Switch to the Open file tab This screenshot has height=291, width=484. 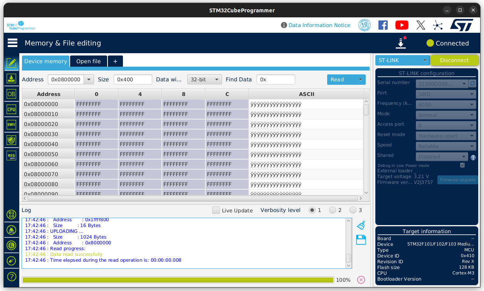coord(89,61)
